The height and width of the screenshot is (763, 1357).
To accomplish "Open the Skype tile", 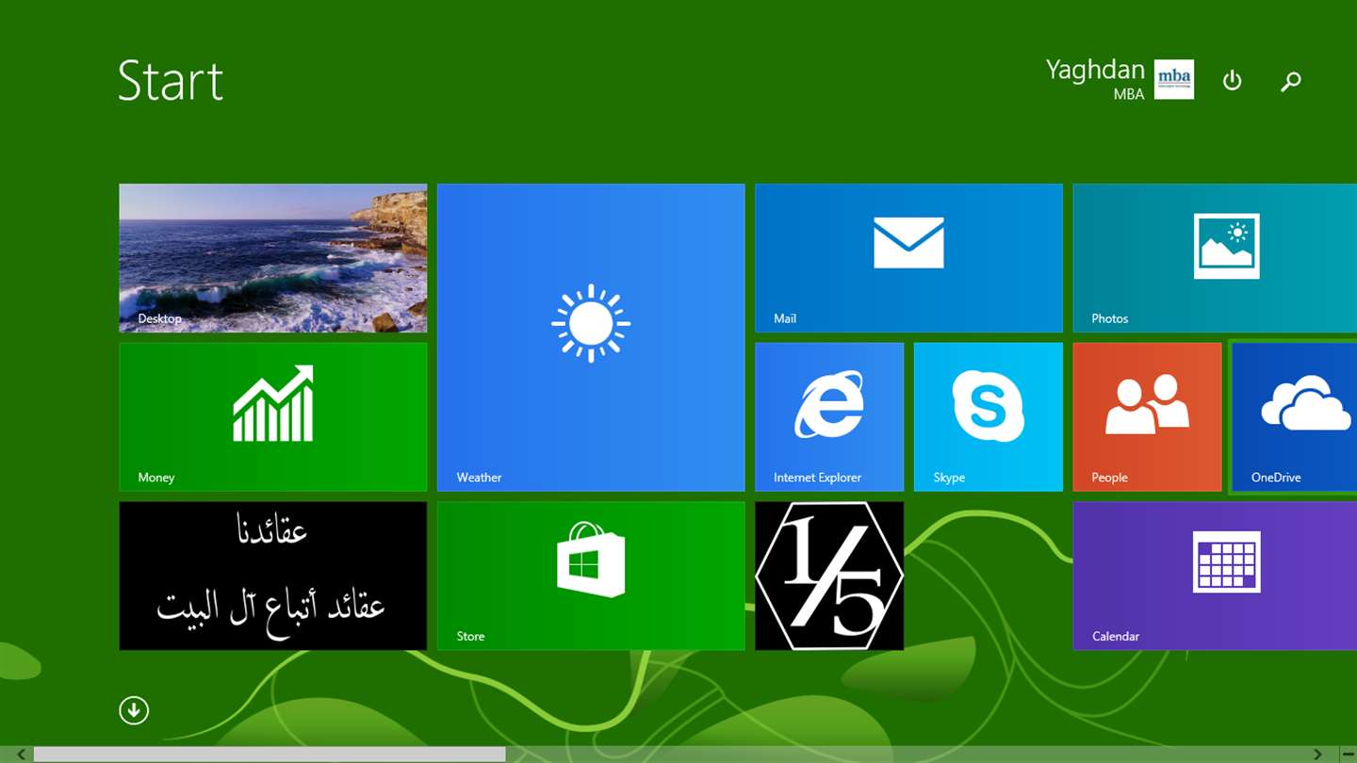I will [x=988, y=416].
